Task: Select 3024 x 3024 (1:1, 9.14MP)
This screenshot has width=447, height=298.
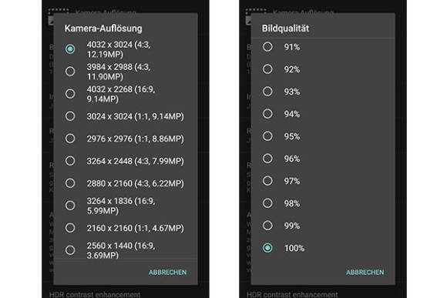Action: coord(126,116)
